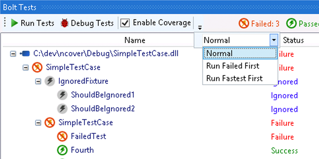
Task: Click the Debug Tests button label
Action: 92,23
